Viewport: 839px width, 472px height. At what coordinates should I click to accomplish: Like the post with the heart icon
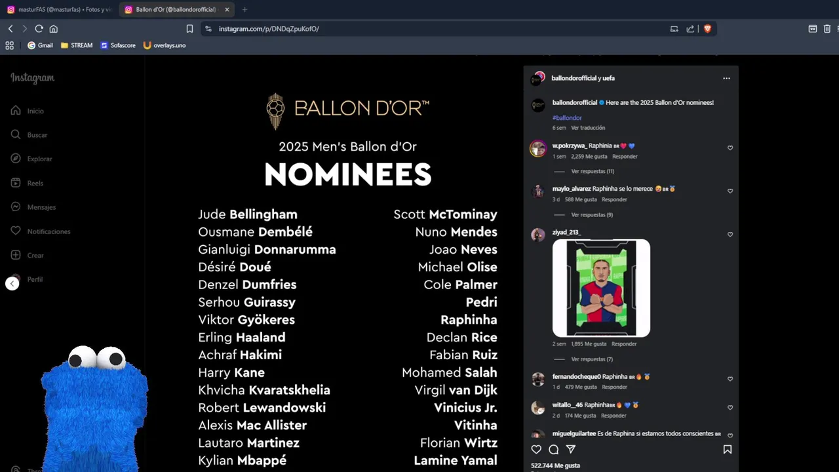536,449
